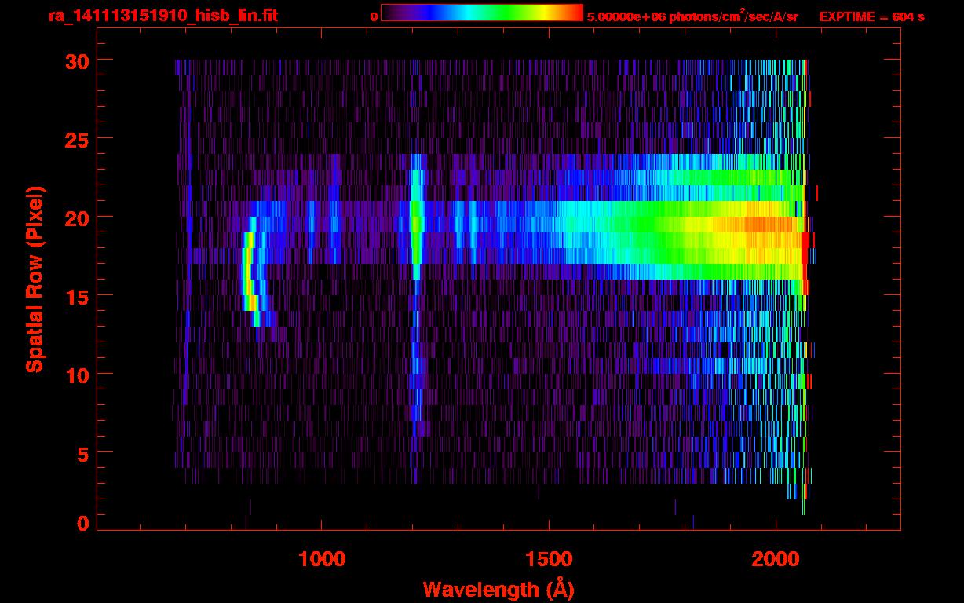The image size is (964, 603).
Task: Click the rainbow color scale bar
Action: (x=482, y=13)
